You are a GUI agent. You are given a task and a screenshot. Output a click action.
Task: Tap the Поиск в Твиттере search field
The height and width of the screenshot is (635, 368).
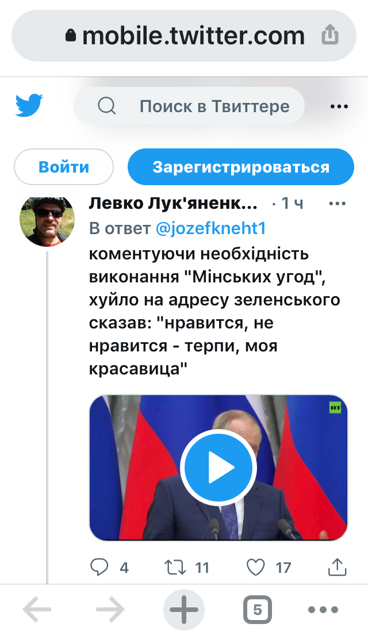(x=189, y=106)
